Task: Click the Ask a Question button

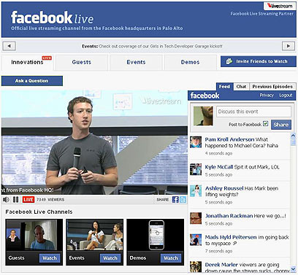Action: [32, 81]
